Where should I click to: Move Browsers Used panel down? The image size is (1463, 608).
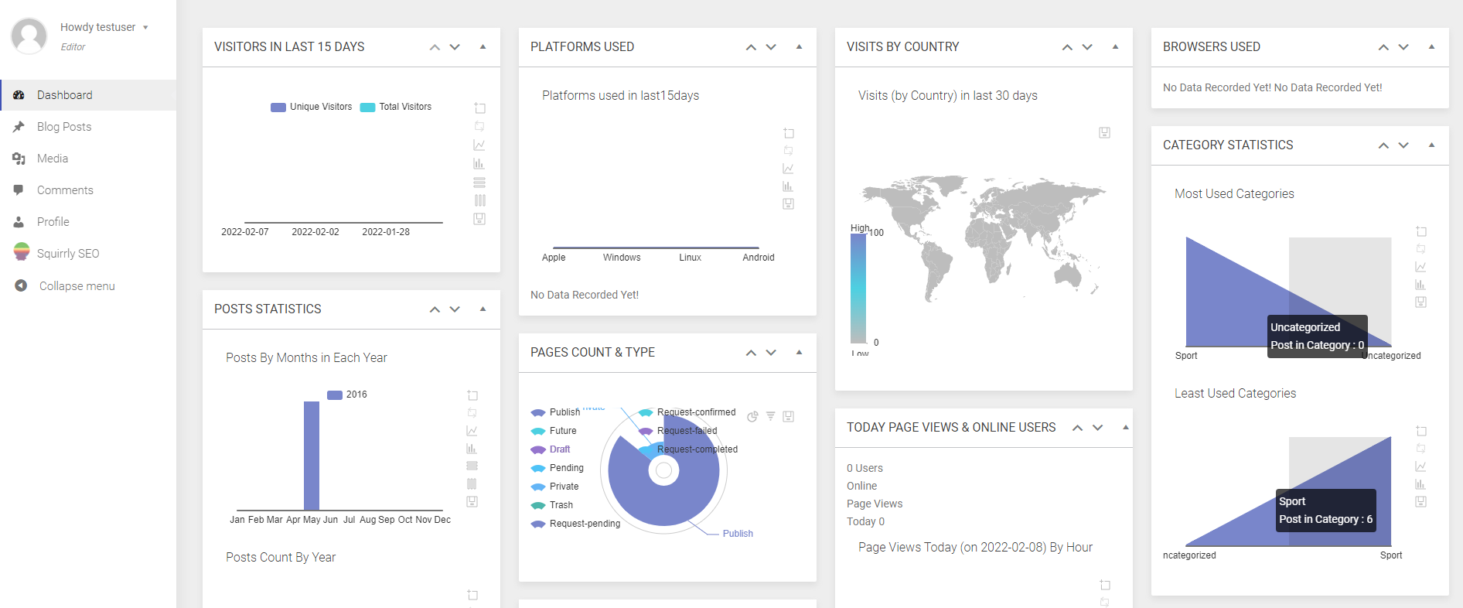(1403, 47)
